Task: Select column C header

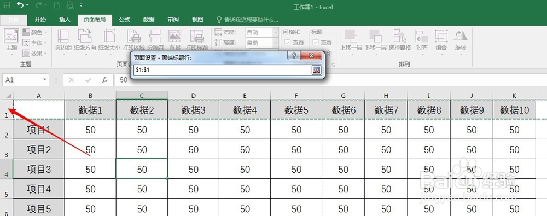Action: point(142,95)
